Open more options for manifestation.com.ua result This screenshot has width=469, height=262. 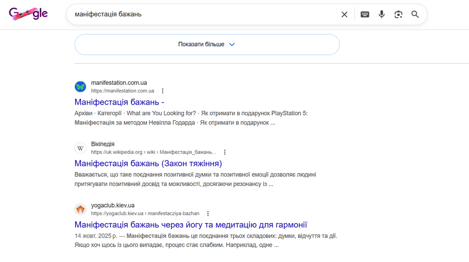[163, 91]
